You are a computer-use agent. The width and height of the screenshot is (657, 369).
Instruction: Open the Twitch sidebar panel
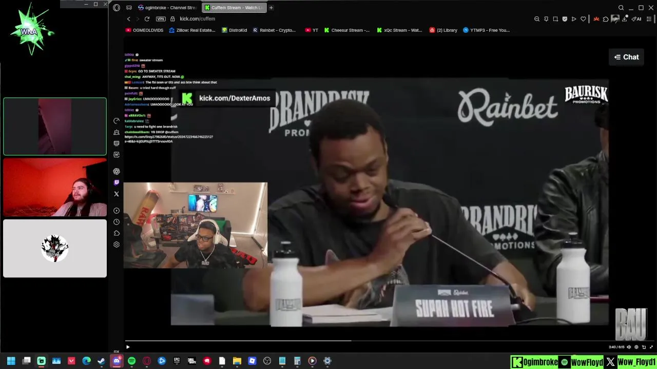(x=117, y=182)
